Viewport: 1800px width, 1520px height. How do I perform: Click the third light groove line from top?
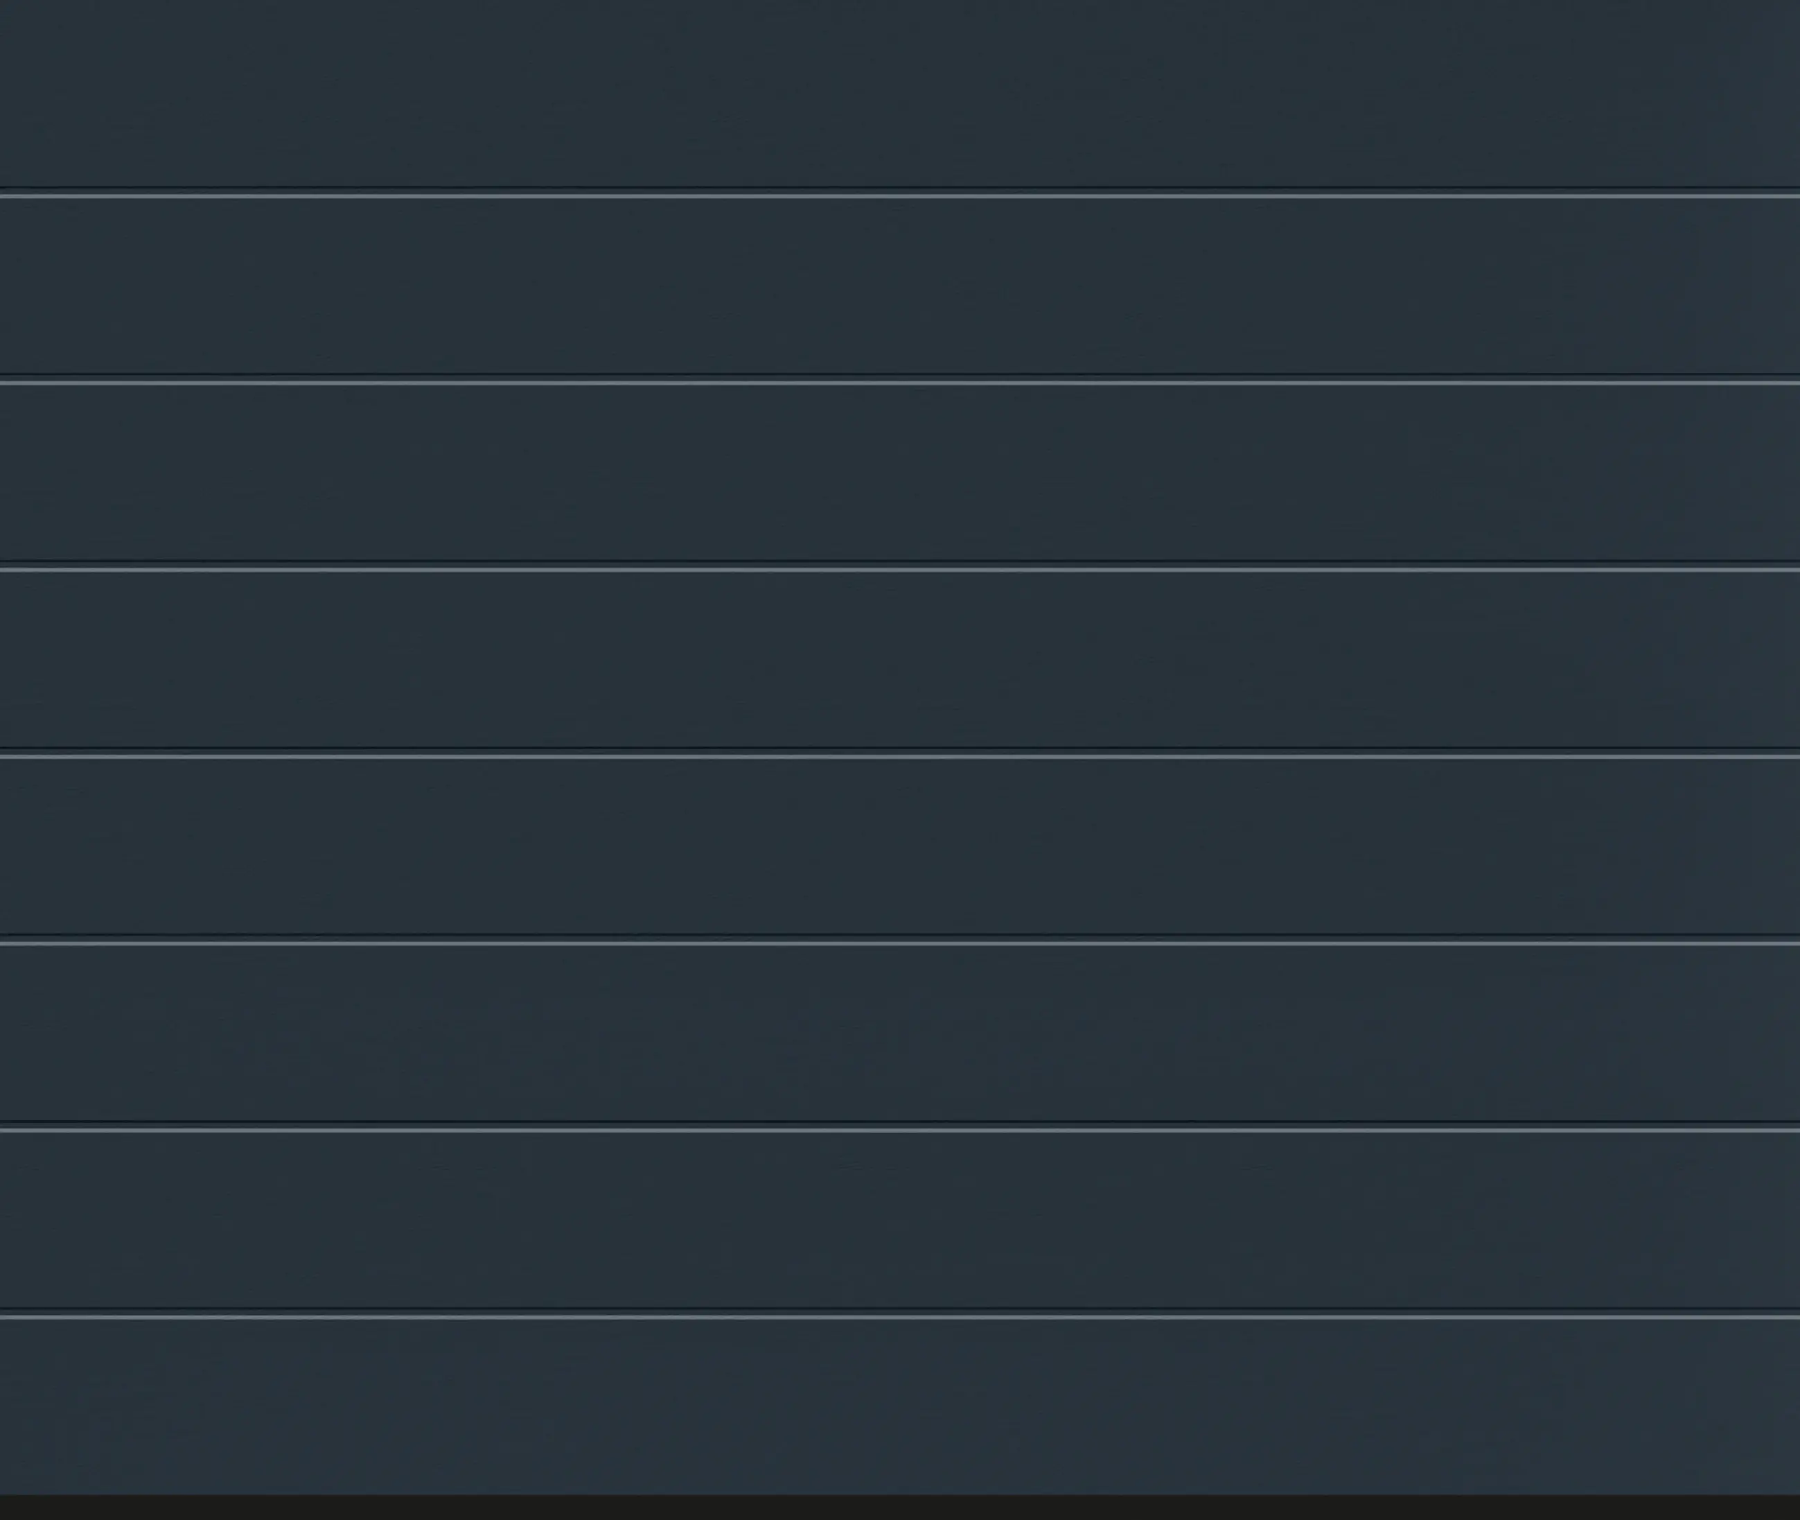tap(900, 570)
